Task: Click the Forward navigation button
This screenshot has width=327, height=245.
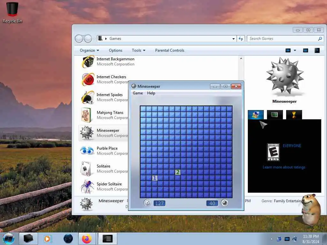Action: point(88,39)
